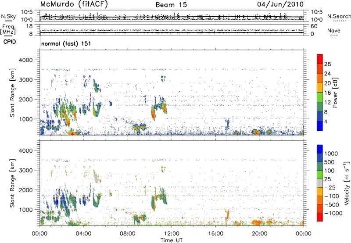This screenshot has height=243, width=351.
Task: Click the "Power [dB]" colorbar title
Action: [x=335, y=93]
